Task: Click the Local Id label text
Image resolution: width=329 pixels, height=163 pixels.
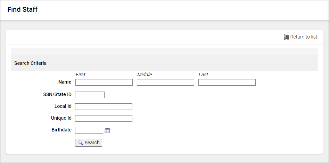Action: click(x=63, y=106)
